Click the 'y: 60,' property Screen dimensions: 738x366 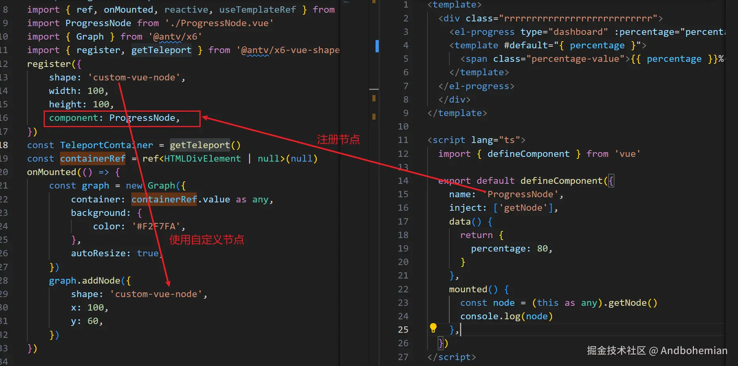87,321
